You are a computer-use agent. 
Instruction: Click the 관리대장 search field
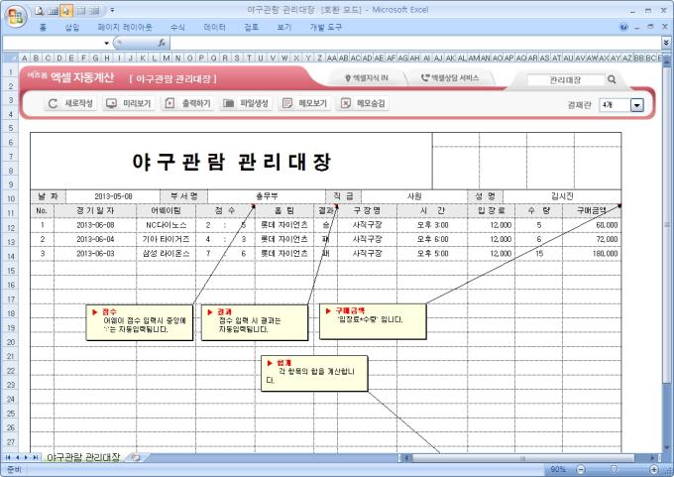click(x=565, y=79)
